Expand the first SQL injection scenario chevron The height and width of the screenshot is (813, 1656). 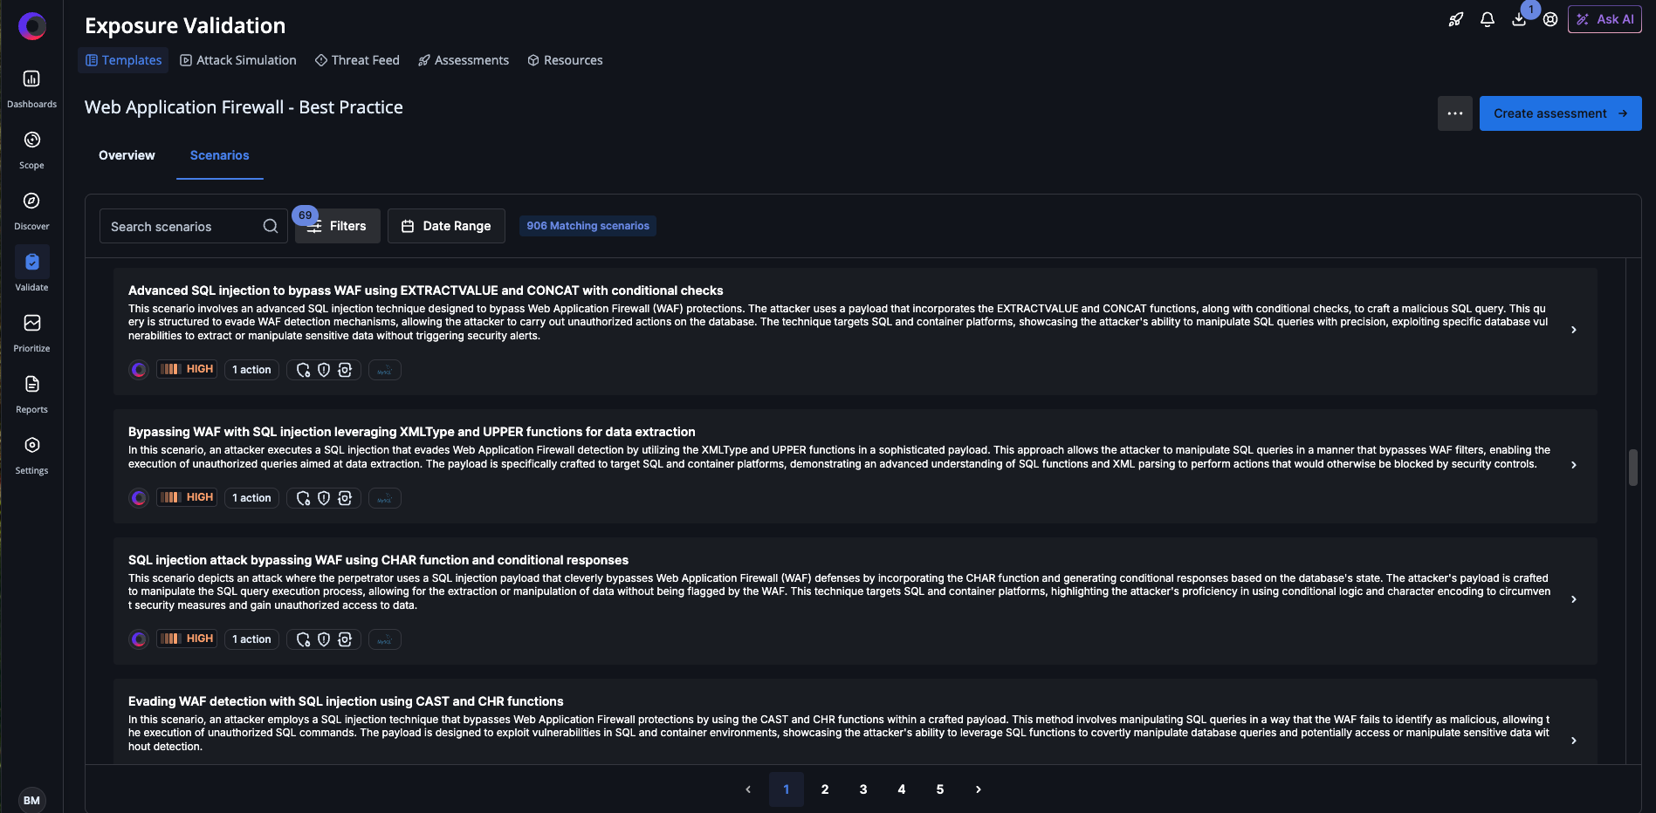click(1574, 330)
